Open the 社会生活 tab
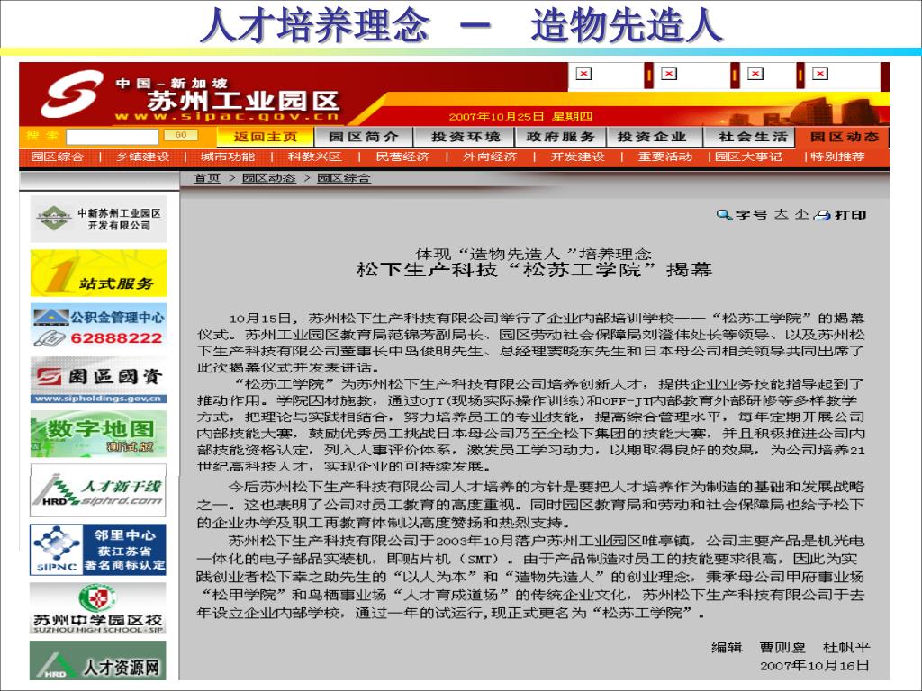The image size is (922, 691). (x=752, y=137)
